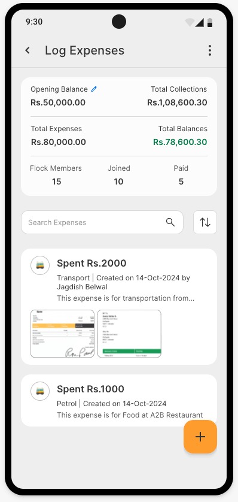The width and height of the screenshot is (238, 502).
Task: Tap the Joined members count
Action: coord(118,182)
